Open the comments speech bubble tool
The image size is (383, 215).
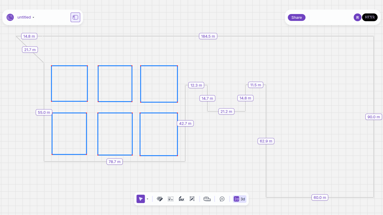click(222, 199)
